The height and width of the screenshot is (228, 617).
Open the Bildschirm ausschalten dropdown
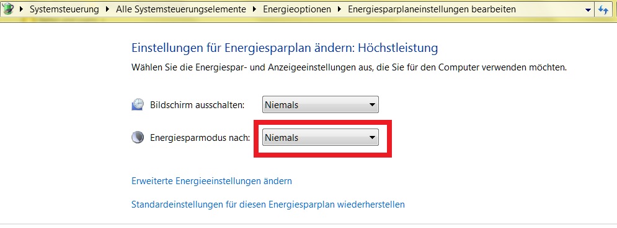pyautogui.click(x=321, y=105)
